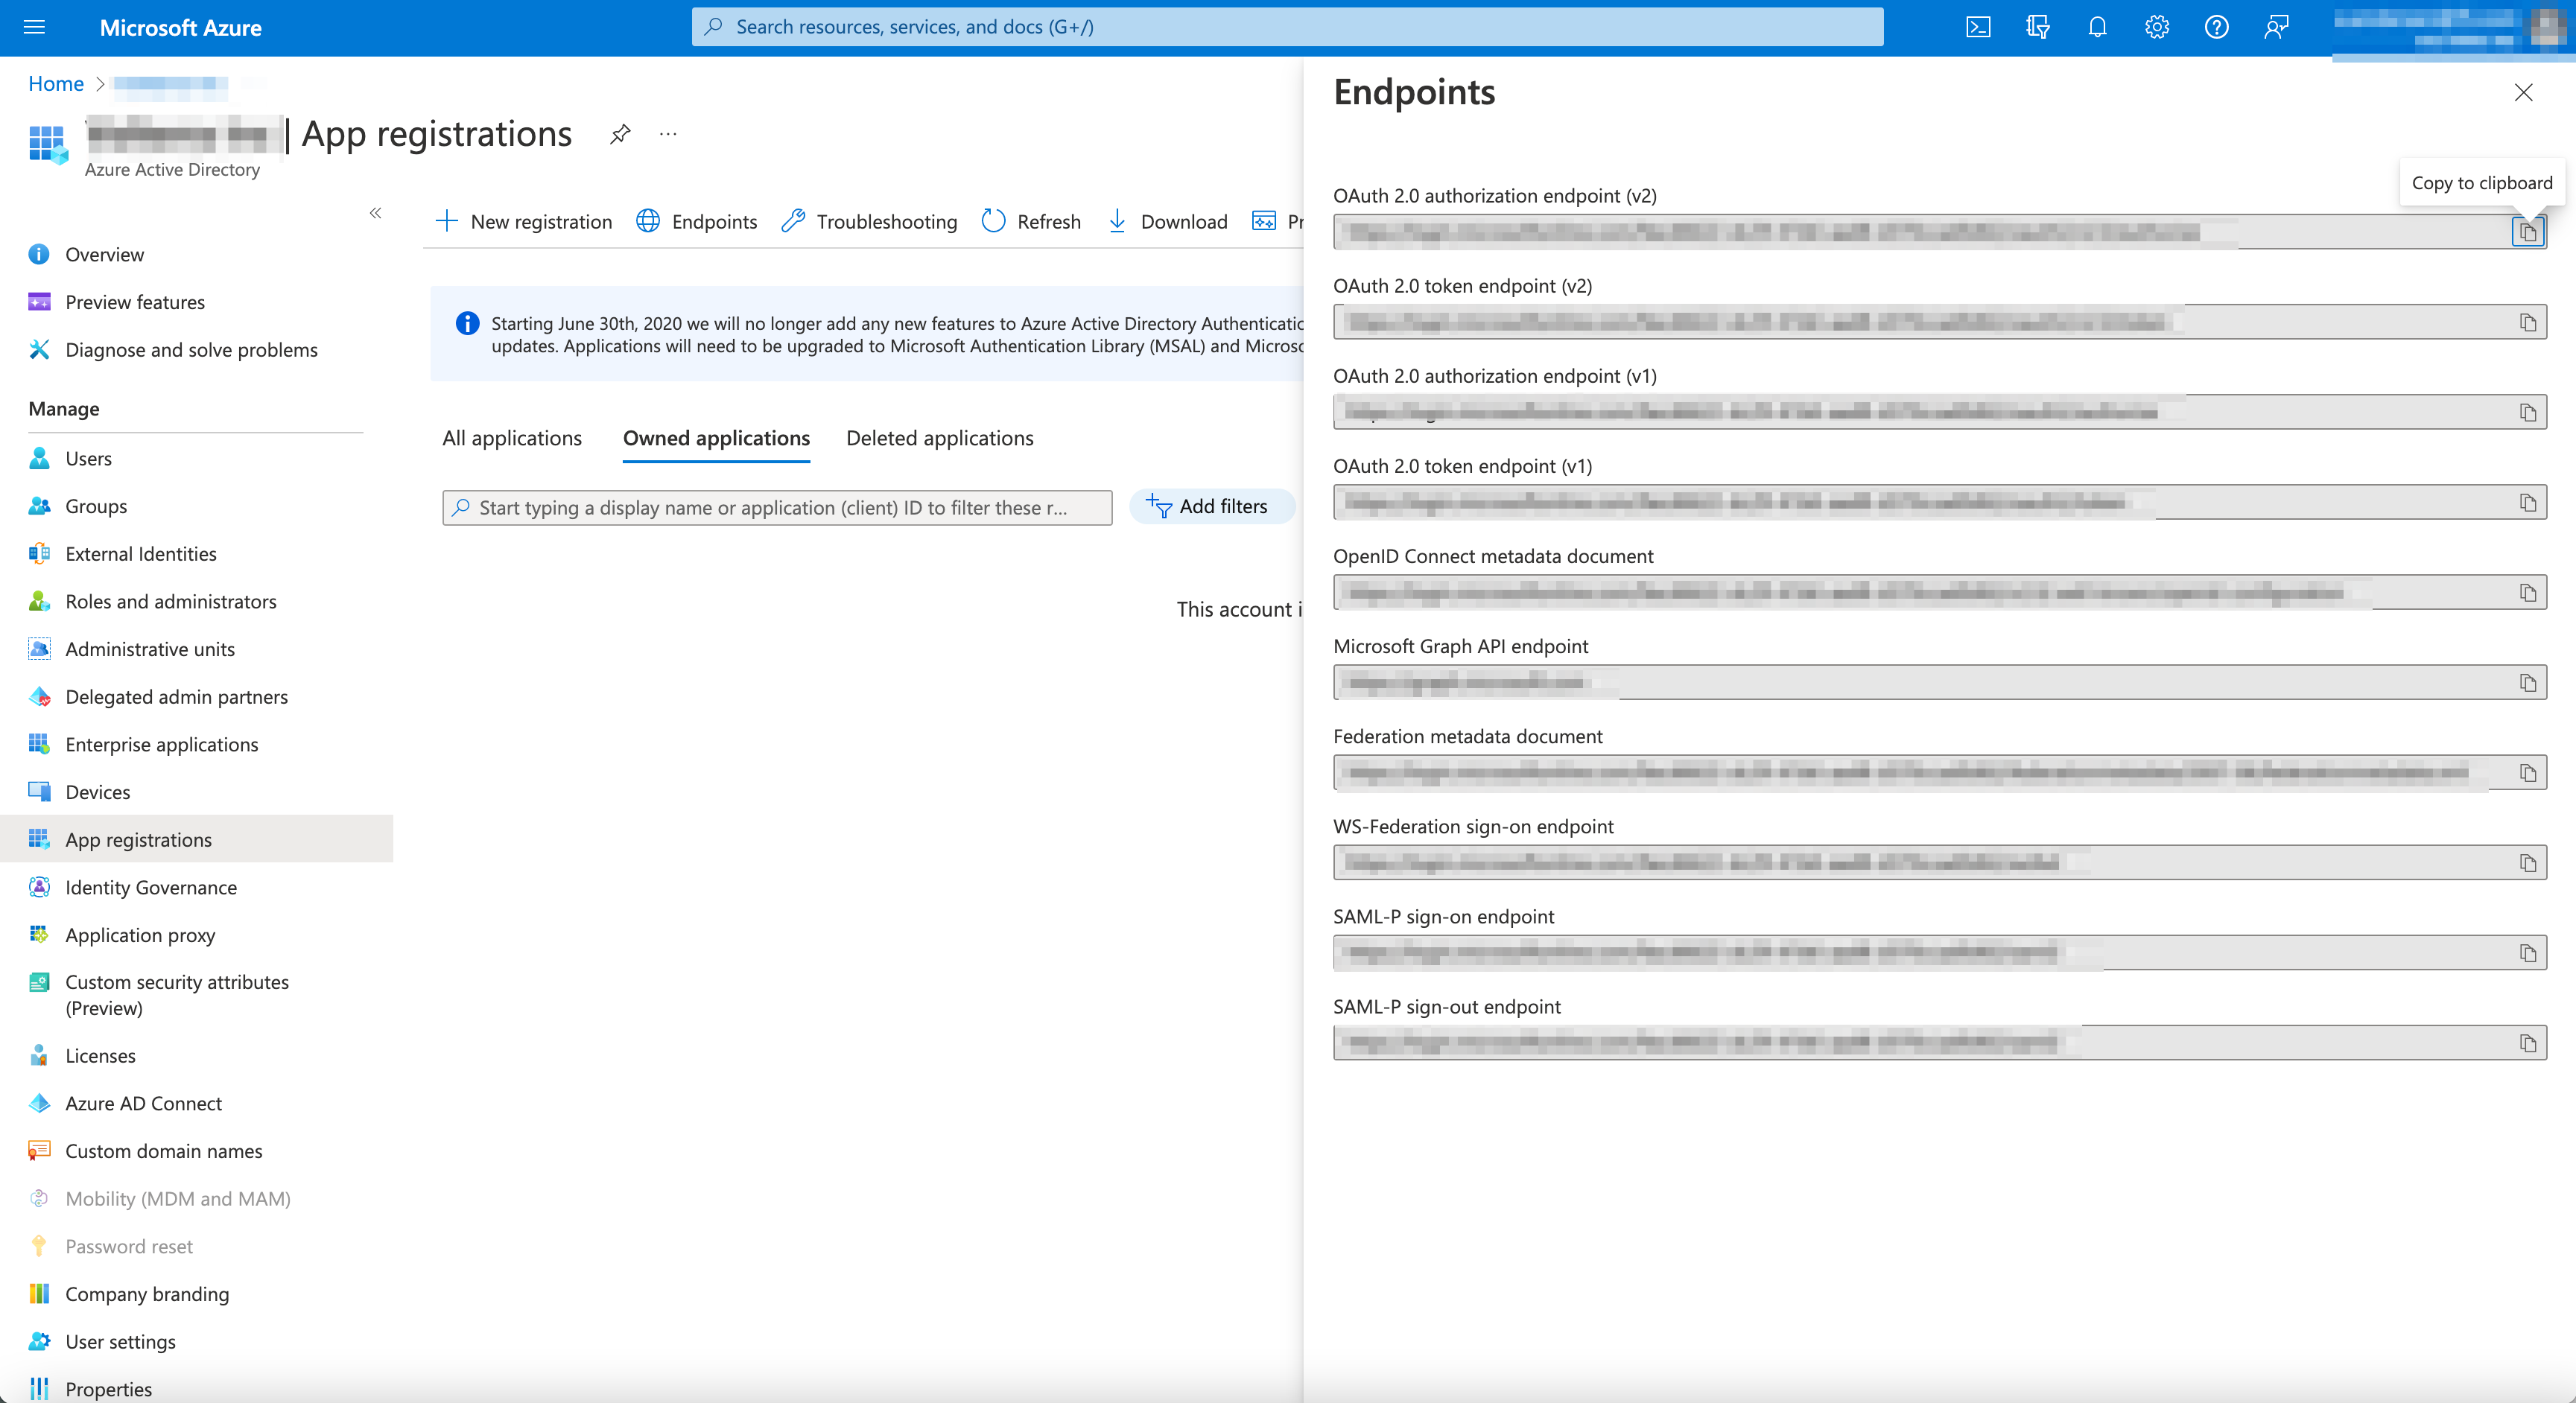Collapse the left navigation pane

[377, 213]
